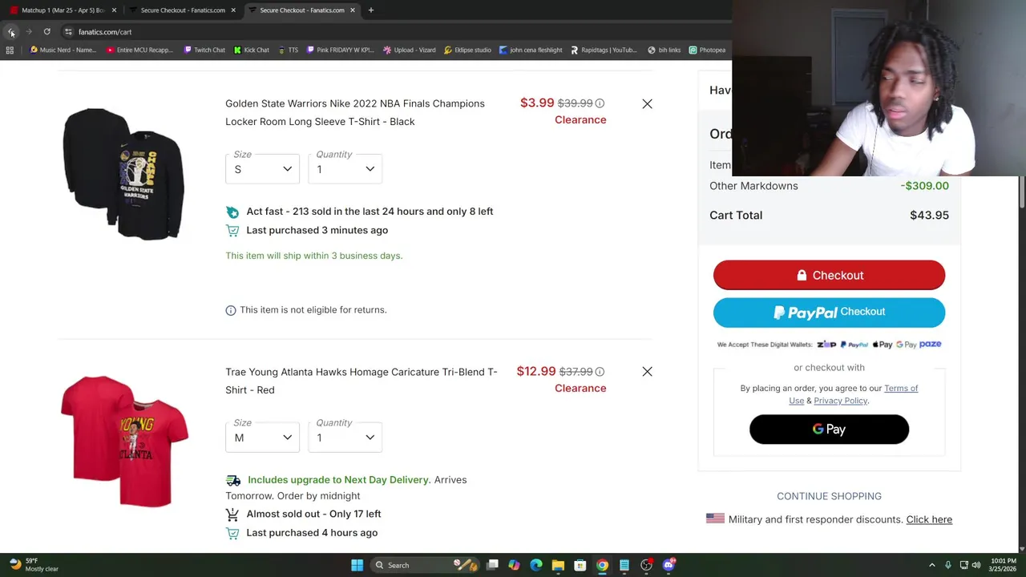Open price info icon for Trae Young shirt

coord(600,372)
